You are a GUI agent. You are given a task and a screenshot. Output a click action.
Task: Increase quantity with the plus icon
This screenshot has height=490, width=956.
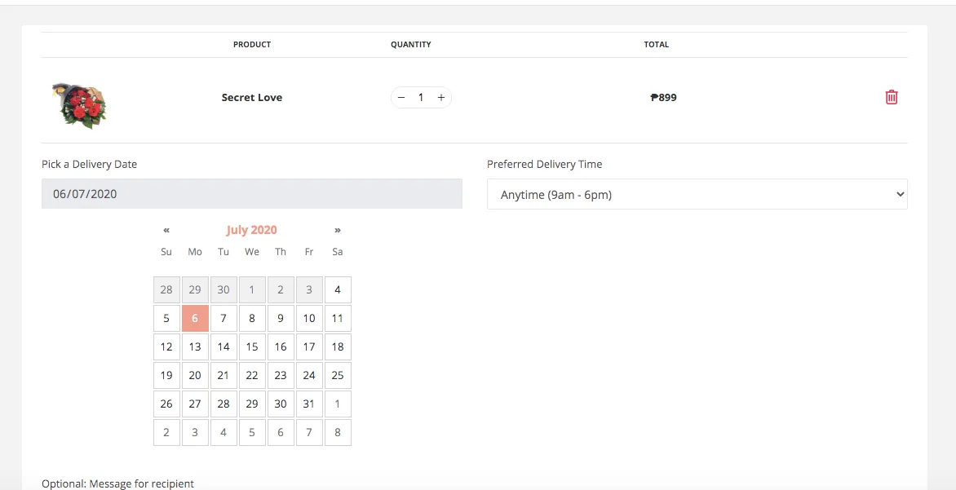point(440,98)
